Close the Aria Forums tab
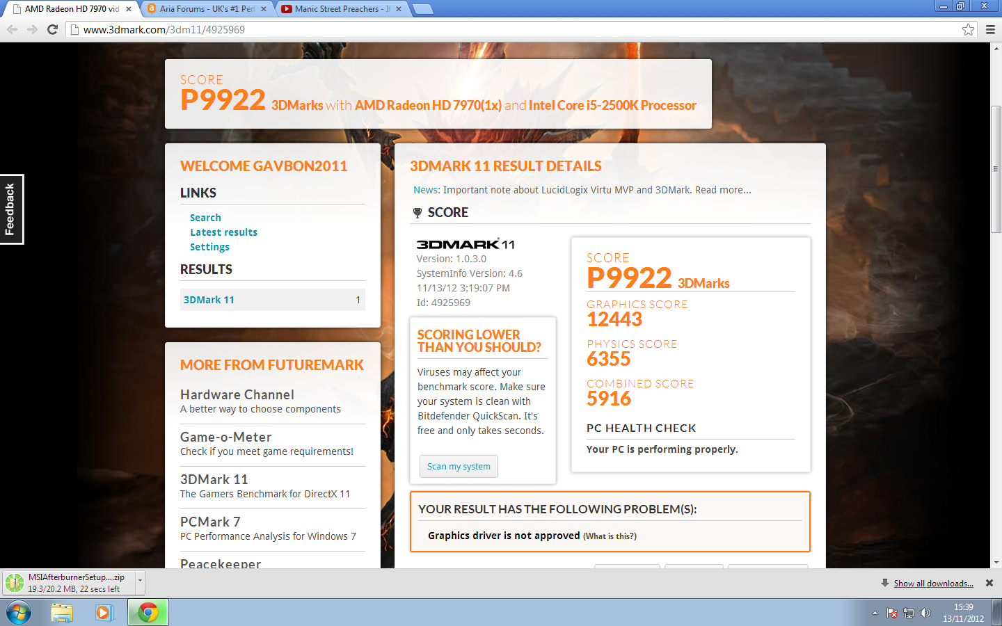 264,9
